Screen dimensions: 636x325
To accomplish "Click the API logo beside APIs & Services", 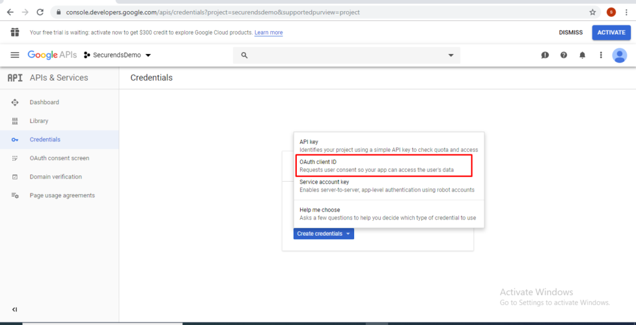I will click(15, 78).
